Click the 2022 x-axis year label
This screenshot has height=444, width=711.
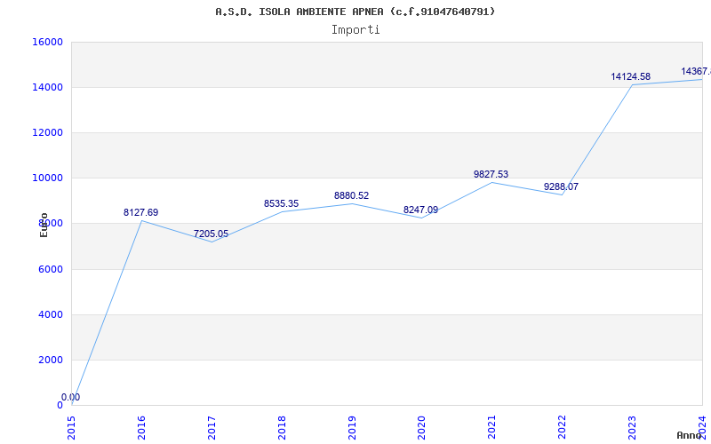click(x=563, y=427)
